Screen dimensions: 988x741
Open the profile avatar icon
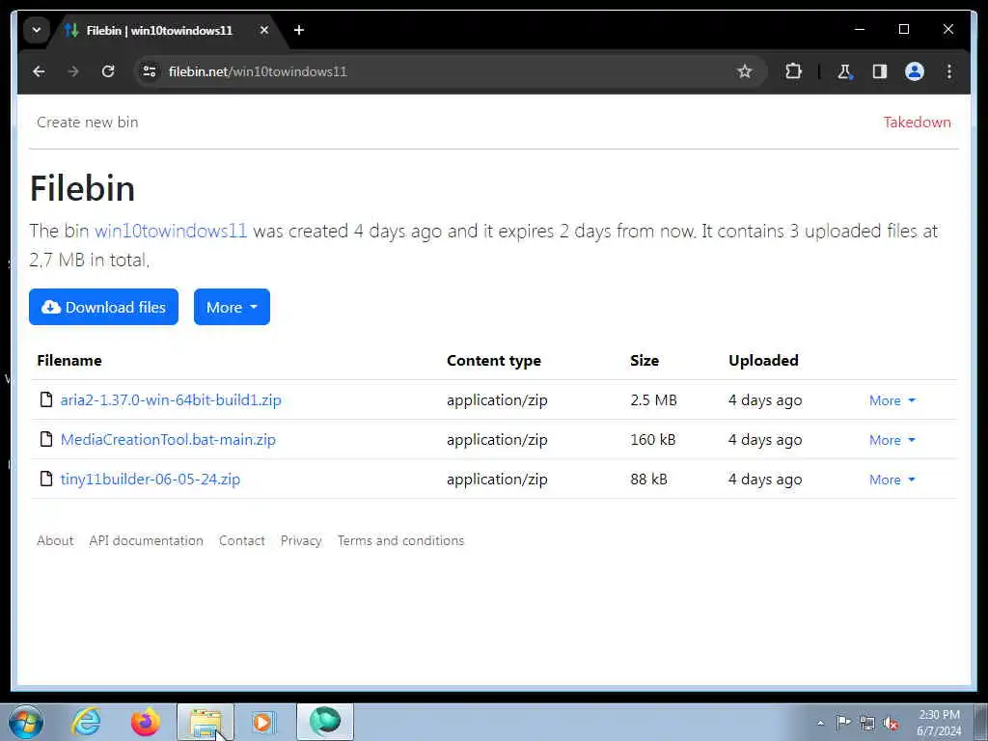pos(915,71)
